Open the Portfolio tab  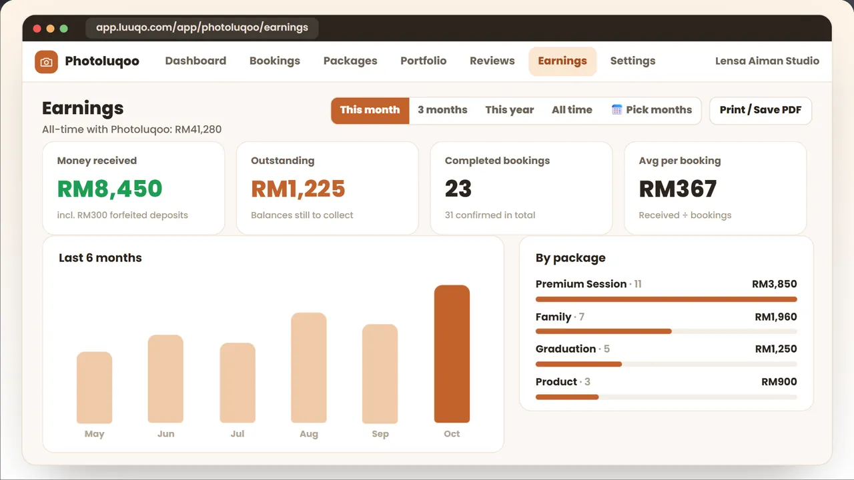click(424, 61)
